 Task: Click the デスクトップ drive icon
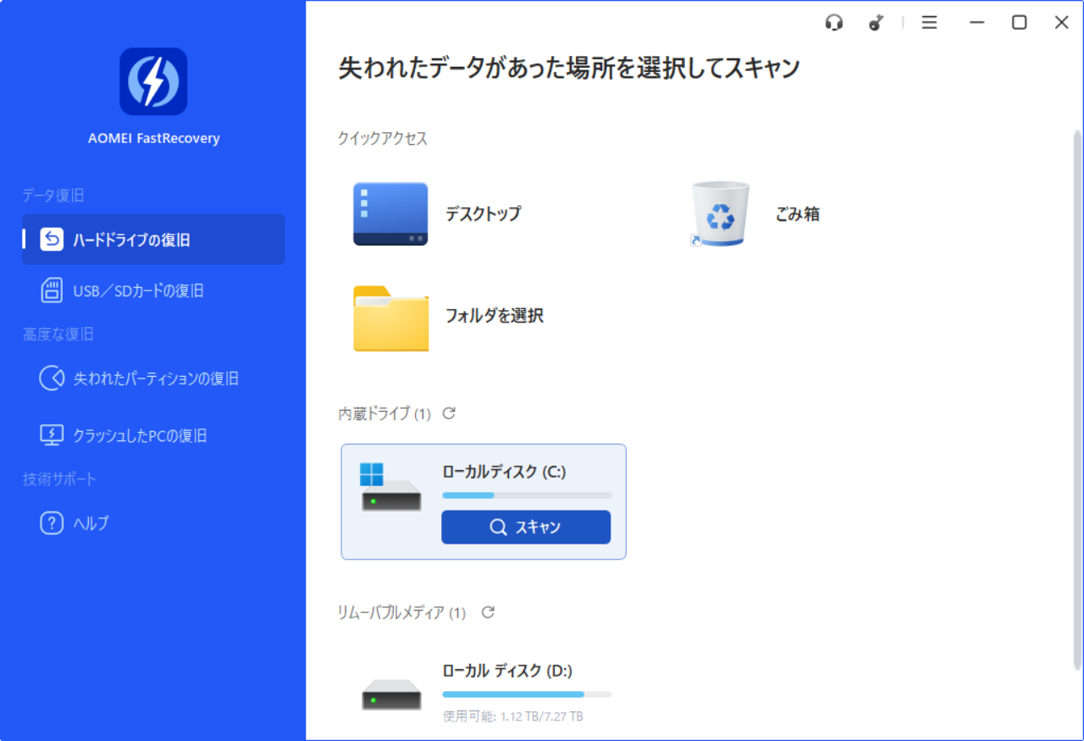[x=390, y=213]
